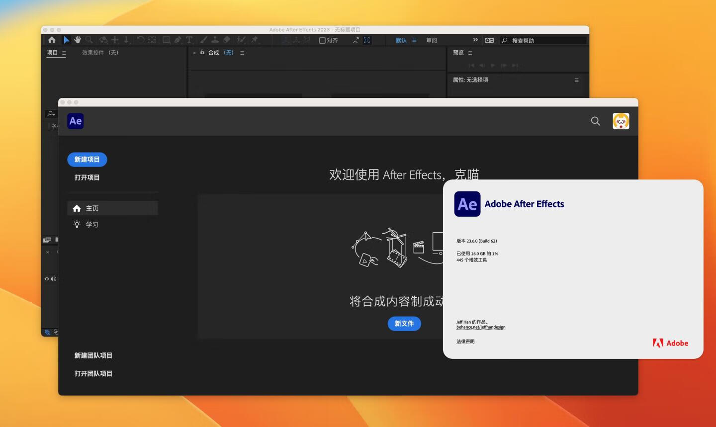Click the Ae logo in the About dialog
This screenshot has width=716, height=427.
click(467, 204)
